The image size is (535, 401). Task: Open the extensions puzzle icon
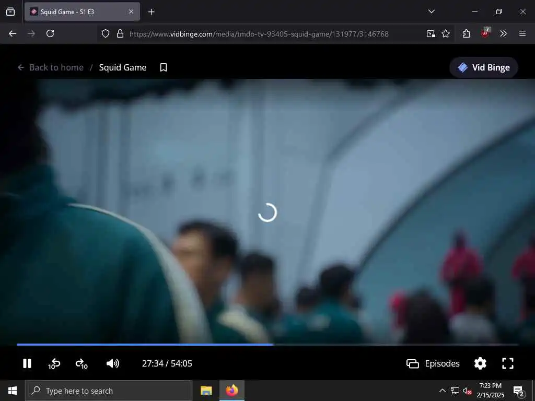coord(466,33)
